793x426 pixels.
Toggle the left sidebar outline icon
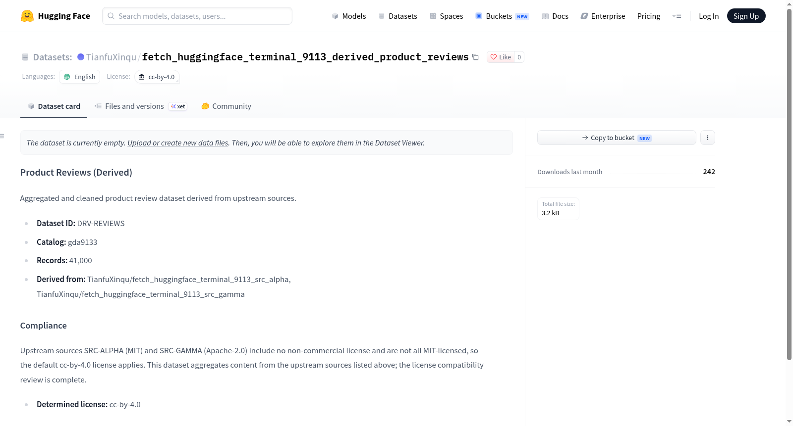(x=2, y=136)
